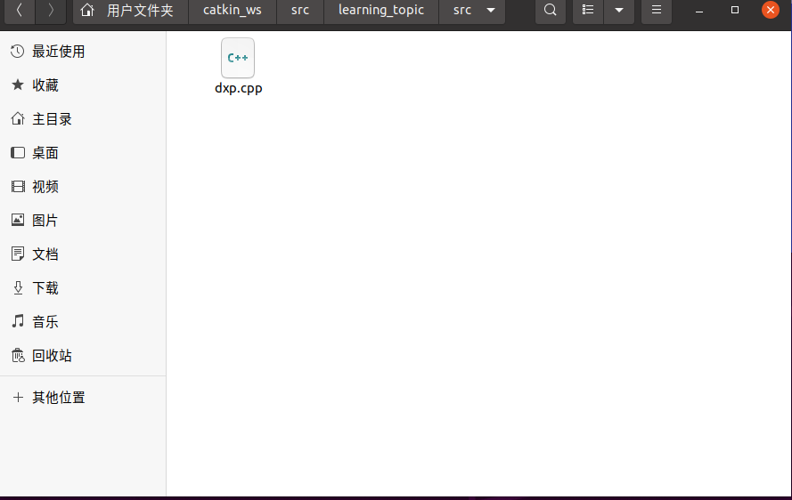
Task: Click the film icon beside 视频
Action: click(x=18, y=187)
